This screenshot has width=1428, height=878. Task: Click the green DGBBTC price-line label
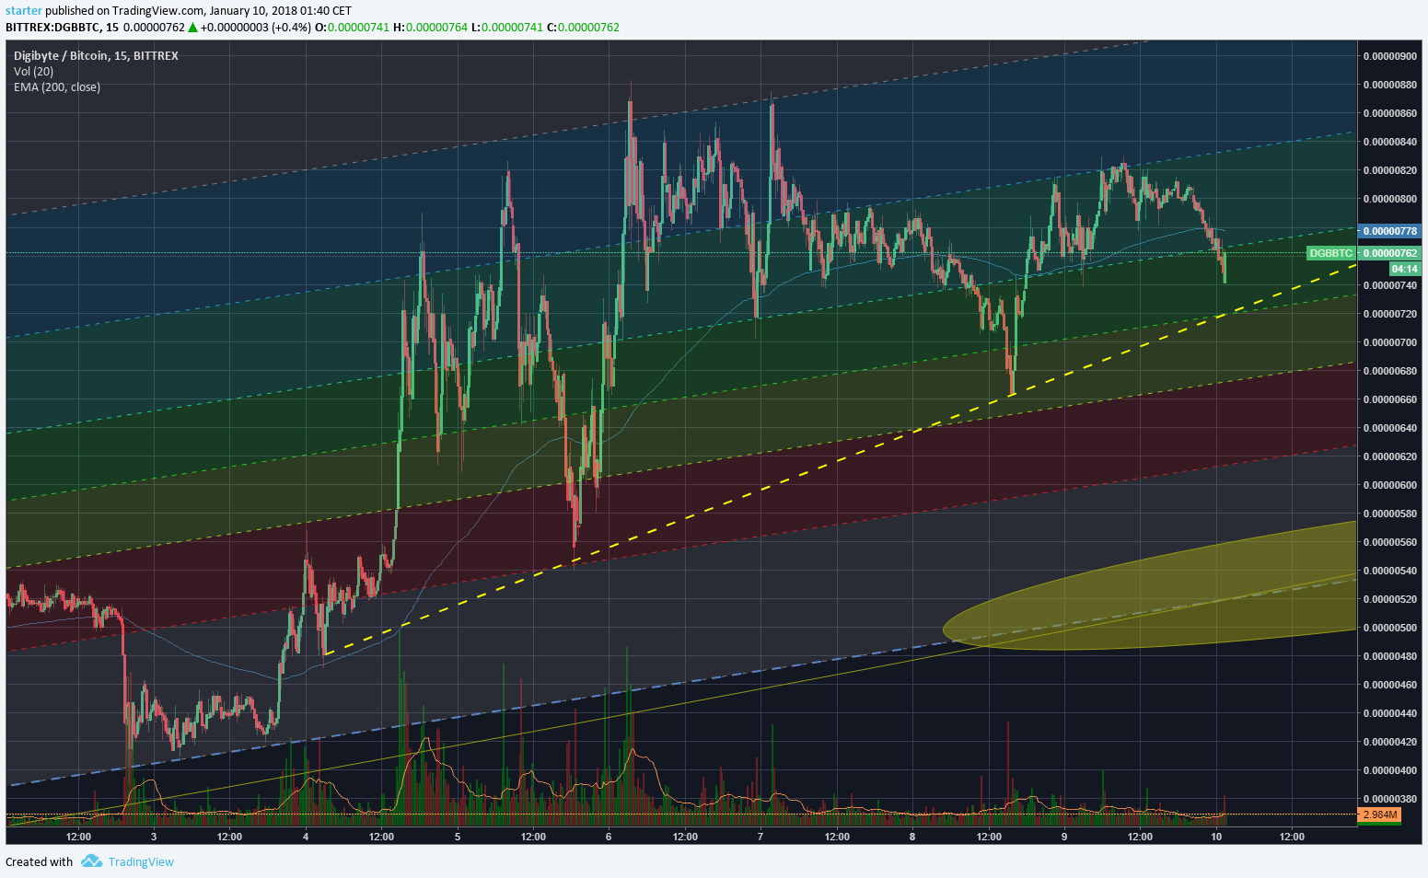[1331, 253]
